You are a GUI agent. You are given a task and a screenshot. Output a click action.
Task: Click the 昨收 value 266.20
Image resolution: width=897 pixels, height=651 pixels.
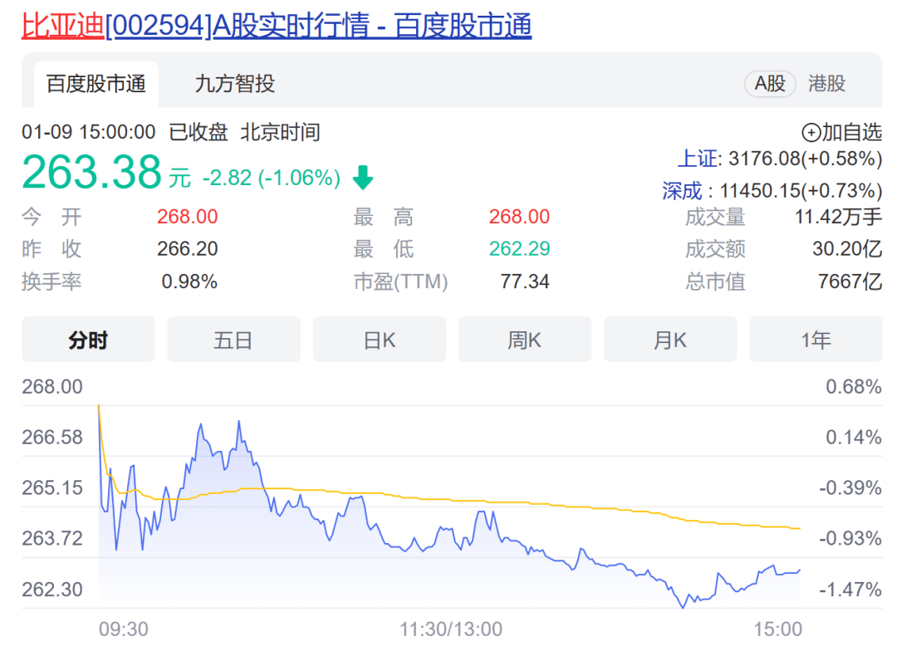188,249
